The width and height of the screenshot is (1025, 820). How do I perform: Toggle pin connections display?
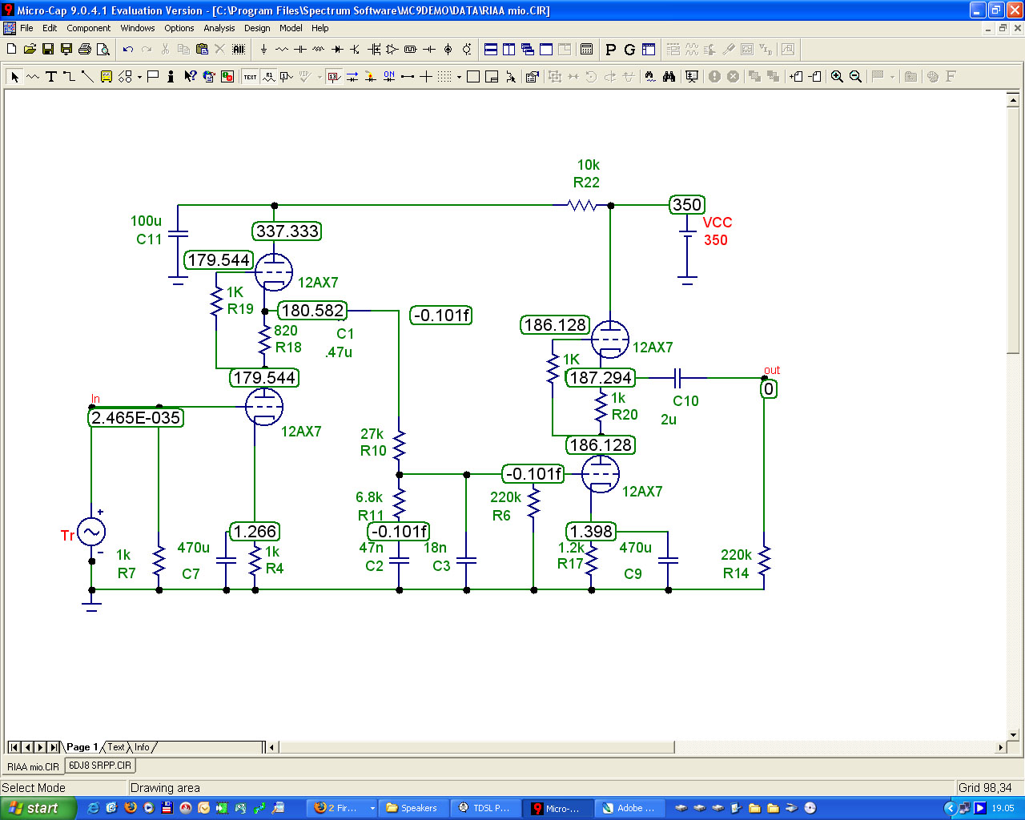[408, 77]
